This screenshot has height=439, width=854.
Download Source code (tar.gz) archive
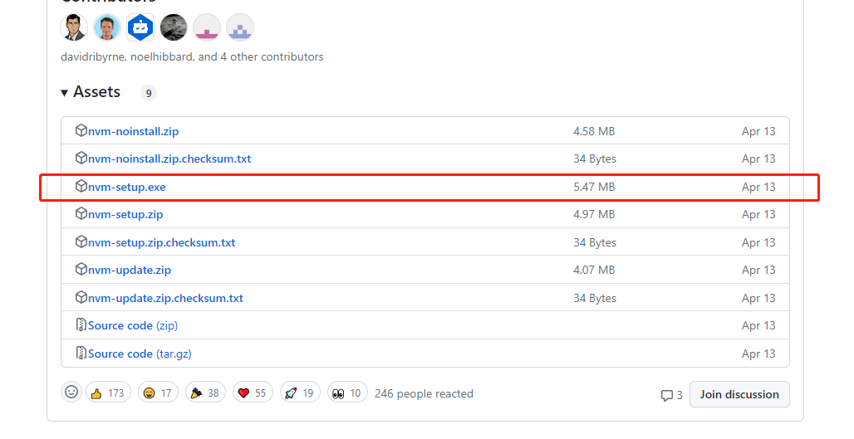(x=140, y=354)
